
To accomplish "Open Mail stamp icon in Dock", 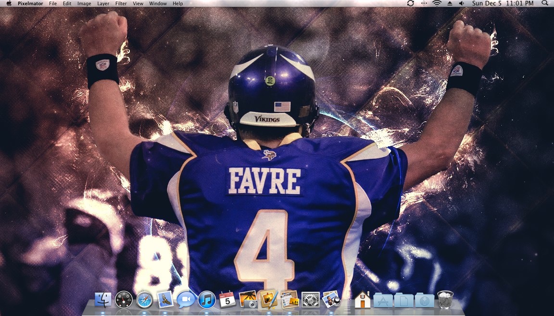I will (x=165, y=299).
